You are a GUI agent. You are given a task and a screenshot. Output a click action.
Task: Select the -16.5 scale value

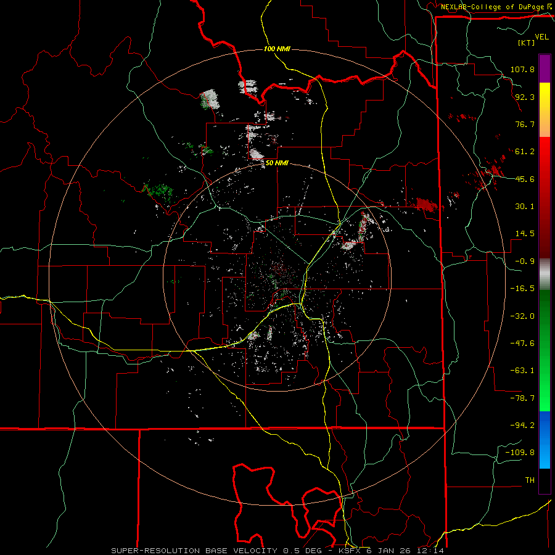click(x=522, y=289)
